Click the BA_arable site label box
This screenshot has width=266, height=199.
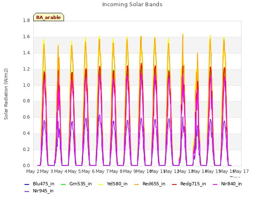[49, 17]
